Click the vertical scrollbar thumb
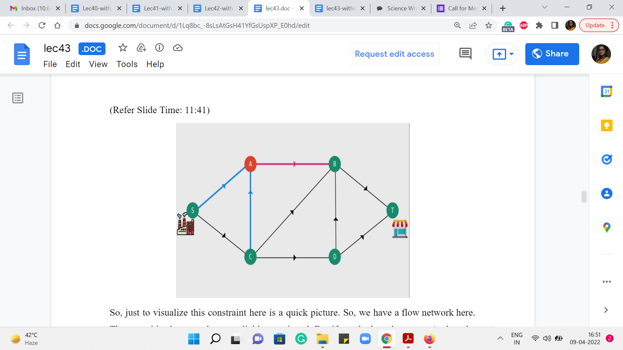Screen dimensions: 623x350 pos(584,197)
